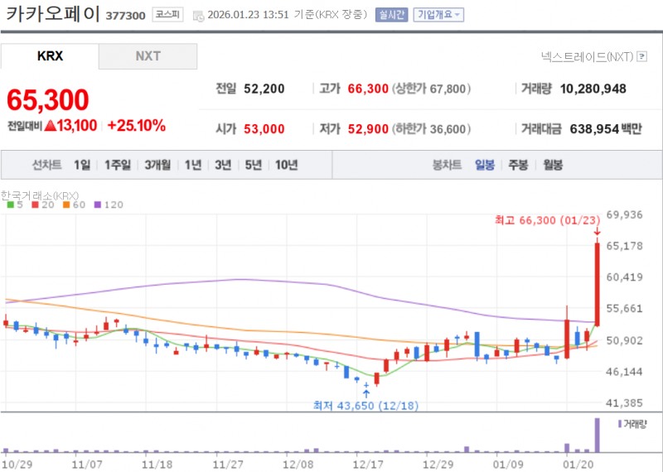663x472 pixels.
Task: Click the 카카오페이 stock name
Action: (x=52, y=14)
